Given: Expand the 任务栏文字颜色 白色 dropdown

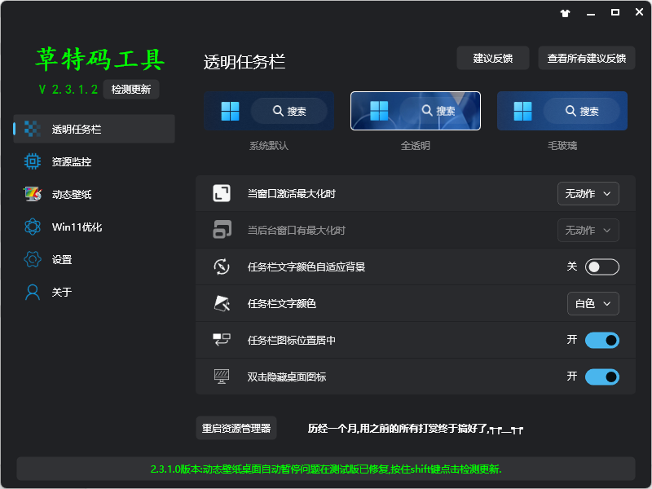Looking at the screenshot, I should 593,303.
